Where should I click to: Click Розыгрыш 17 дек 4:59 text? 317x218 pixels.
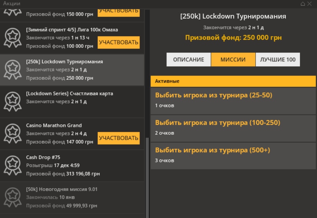pyautogui.click(x=53, y=166)
